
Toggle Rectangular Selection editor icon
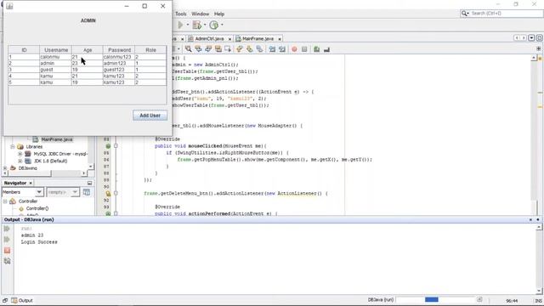tap(228, 49)
